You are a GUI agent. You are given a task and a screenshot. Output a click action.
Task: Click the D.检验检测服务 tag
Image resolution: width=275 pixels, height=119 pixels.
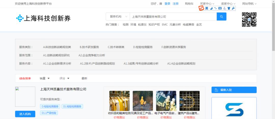[50, 106]
